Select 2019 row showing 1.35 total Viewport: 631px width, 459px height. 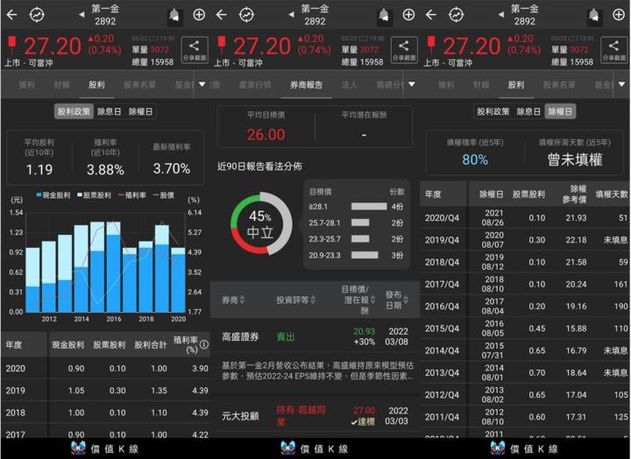coord(105,391)
